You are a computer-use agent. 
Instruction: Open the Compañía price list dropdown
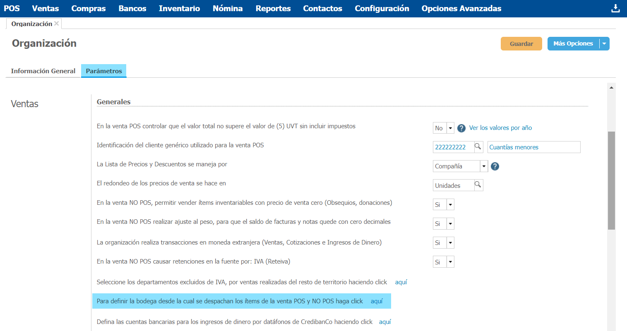tap(484, 166)
